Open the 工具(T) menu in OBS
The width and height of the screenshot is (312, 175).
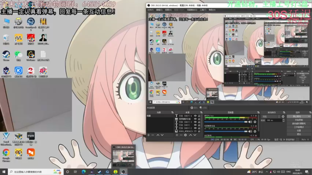(203, 10)
